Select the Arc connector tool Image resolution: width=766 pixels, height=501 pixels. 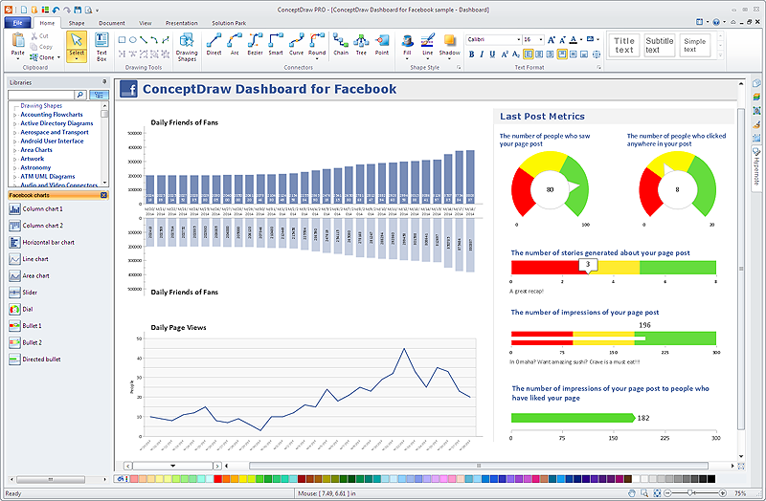pos(234,44)
